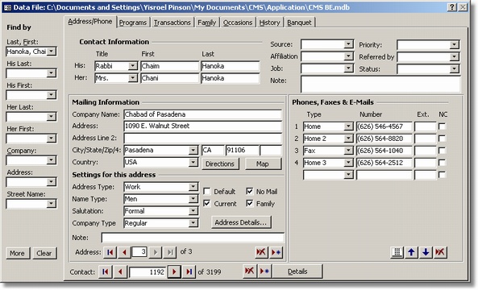Screen dimensions: 478x290
Task: Add new contact record icon
Action: (264, 271)
